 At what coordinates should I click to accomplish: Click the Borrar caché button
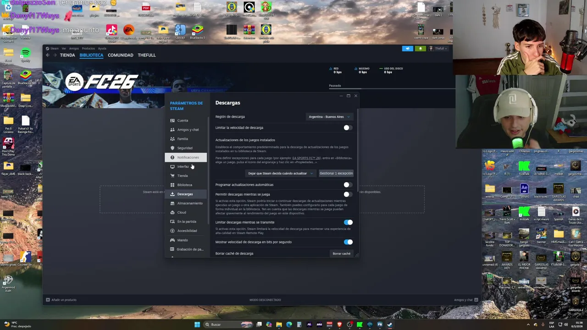pos(342,253)
